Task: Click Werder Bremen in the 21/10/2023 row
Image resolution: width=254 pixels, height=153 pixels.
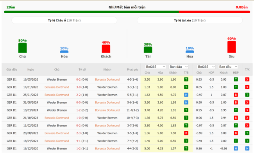Action: pos(107,118)
